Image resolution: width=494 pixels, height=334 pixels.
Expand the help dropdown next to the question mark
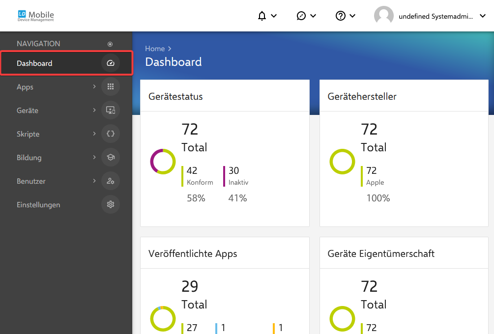tap(351, 16)
